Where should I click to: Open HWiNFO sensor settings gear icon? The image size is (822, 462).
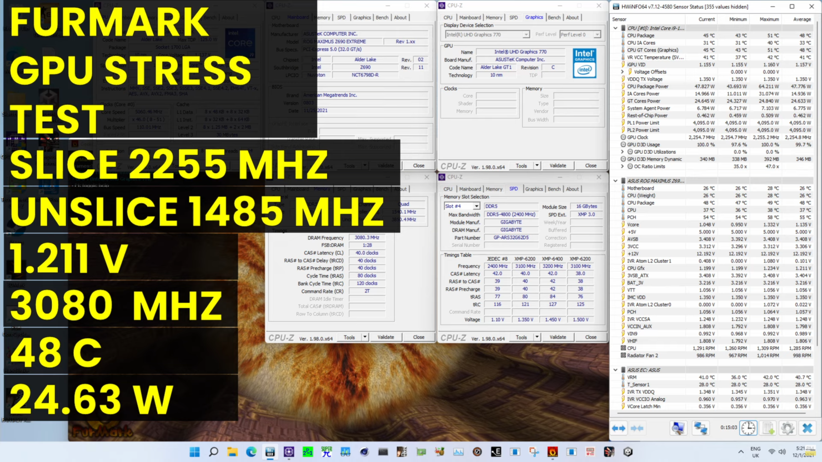[x=787, y=428]
